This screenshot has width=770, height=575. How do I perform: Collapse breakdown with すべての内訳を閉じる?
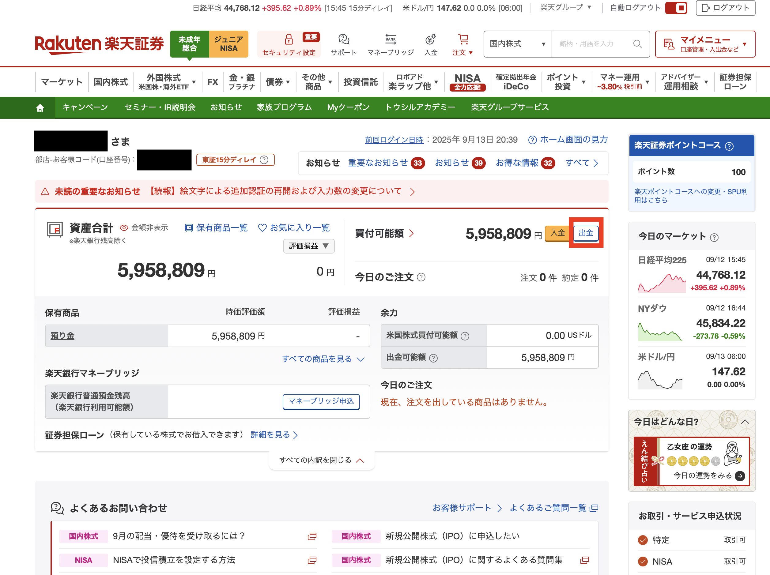point(321,460)
